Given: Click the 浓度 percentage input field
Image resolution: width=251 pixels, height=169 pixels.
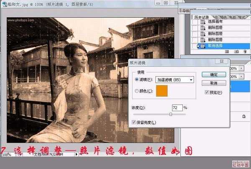Looking at the screenshot, I should point(177,108).
